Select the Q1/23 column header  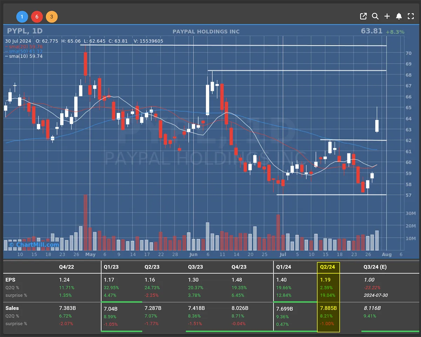tap(111, 267)
